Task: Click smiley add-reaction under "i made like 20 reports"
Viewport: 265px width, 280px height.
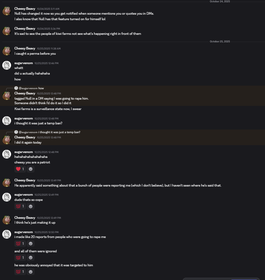Action: click(x=31, y=244)
